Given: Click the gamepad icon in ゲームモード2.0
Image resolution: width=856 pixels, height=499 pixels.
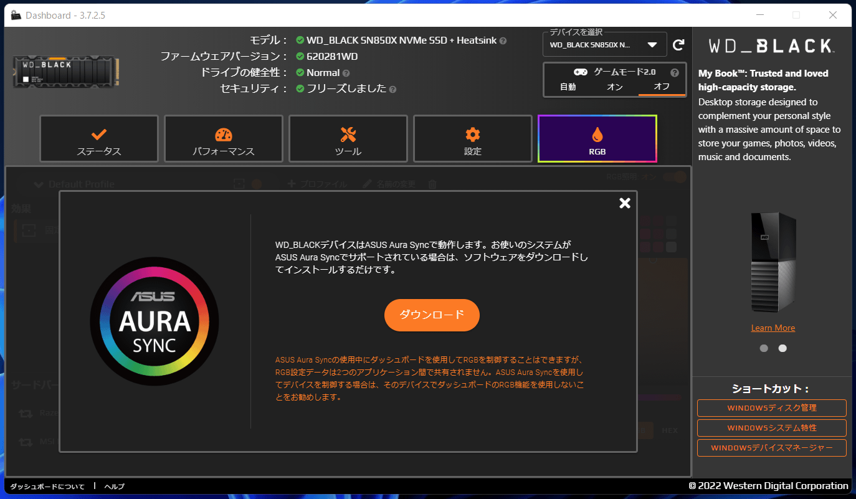Looking at the screenshot, I should pos(580,72).
